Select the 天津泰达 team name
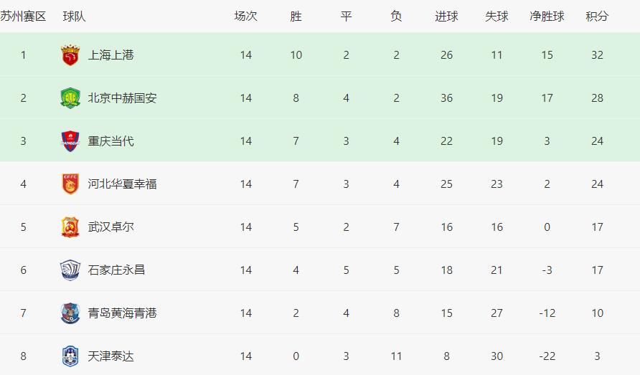This screenshot has height=375, width=640. 110,356
